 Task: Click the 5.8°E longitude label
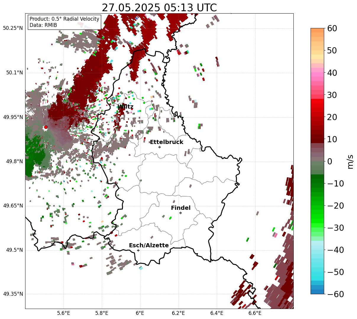tap(102, 313)
